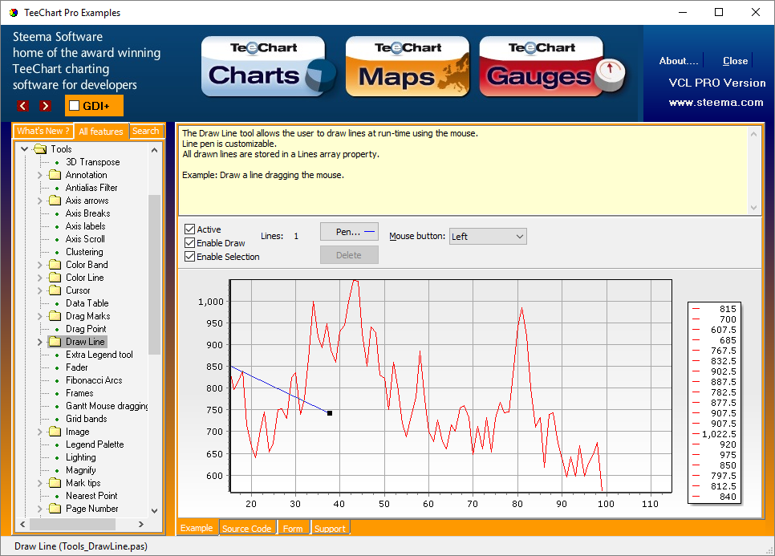Go to next example with red right arrow
This screenshot has width=775, height=556.
pyautogui.click(x=46, y=106)
